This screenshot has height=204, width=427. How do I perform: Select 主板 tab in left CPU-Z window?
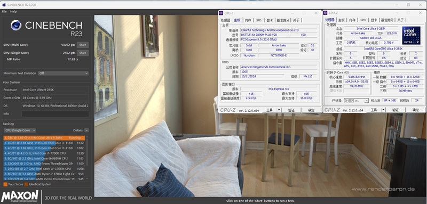[237, 20]
